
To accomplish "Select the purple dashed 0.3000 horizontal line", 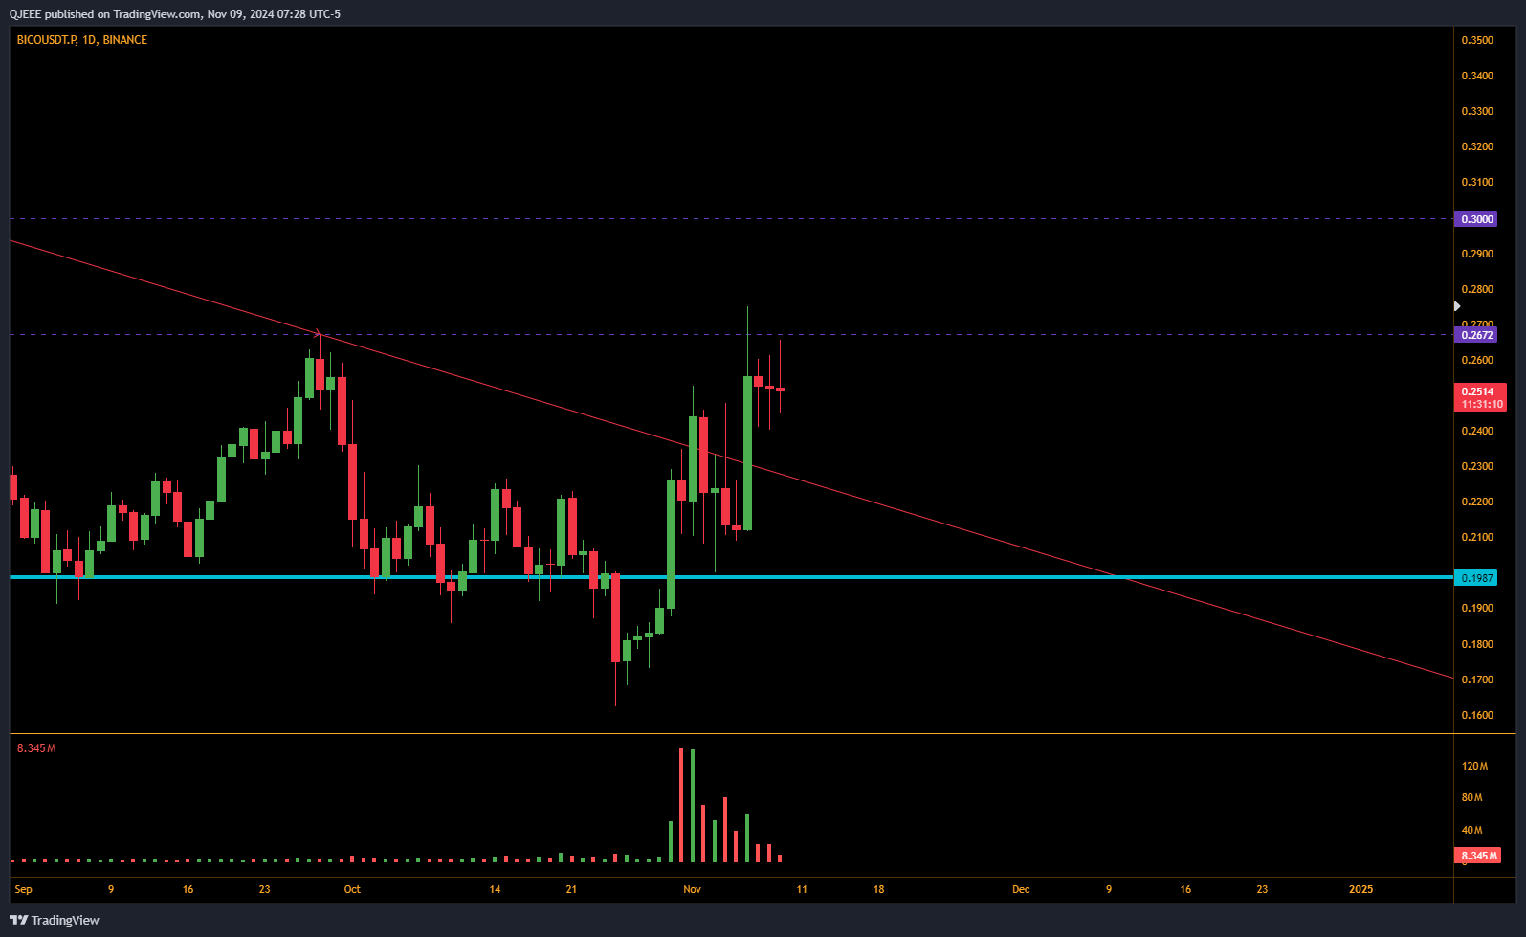I will 732,219.
